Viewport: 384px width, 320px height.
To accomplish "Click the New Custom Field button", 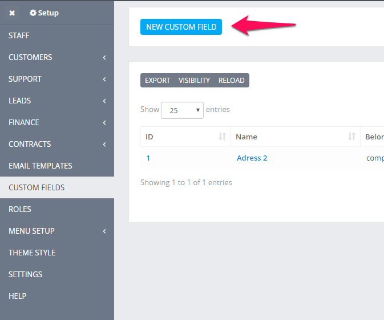I will tap(181, 27).
